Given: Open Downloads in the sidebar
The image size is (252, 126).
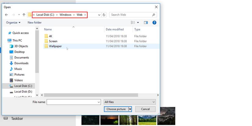Looking at the screenshot, I should tap(19, 63).
